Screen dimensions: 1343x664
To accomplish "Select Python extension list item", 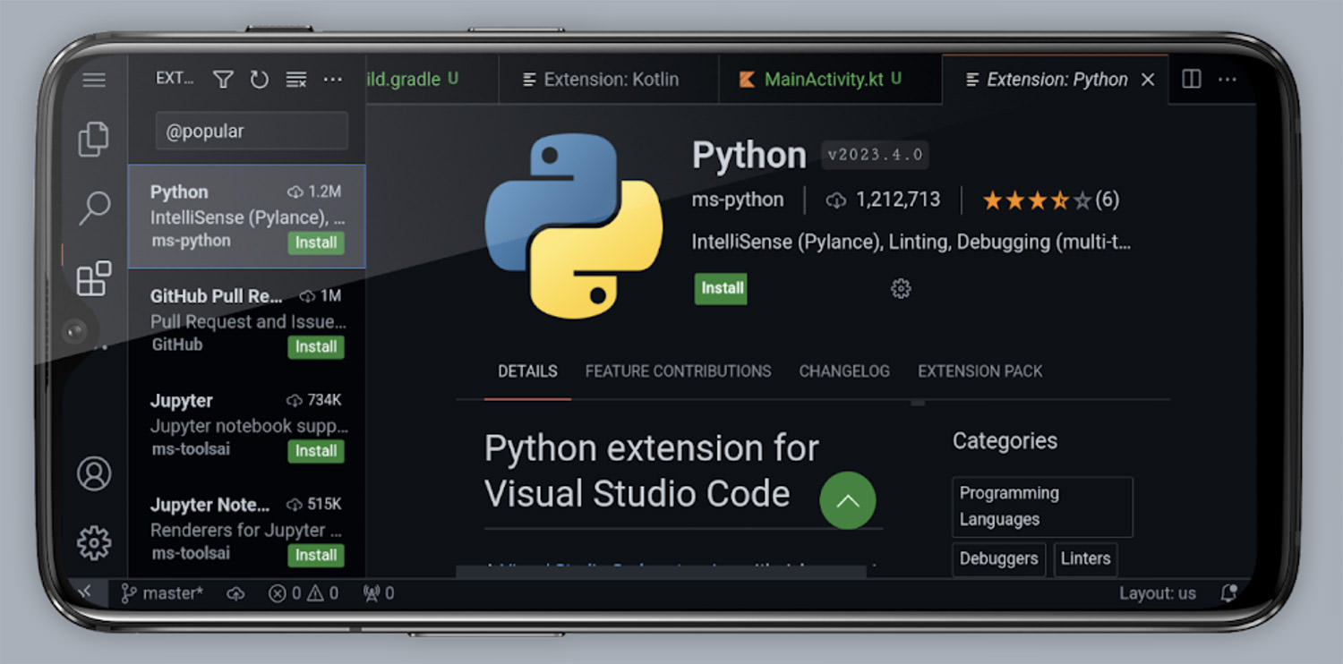I will pos(247,217).
